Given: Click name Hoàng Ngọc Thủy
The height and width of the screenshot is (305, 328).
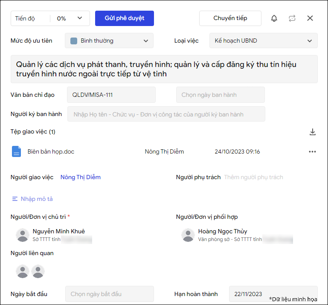Looking at the screenshot, I should (223, 231).
